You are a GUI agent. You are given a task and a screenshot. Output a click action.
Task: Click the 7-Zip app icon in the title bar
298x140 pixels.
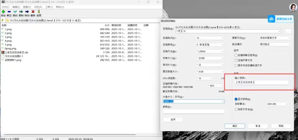(3, 2)
